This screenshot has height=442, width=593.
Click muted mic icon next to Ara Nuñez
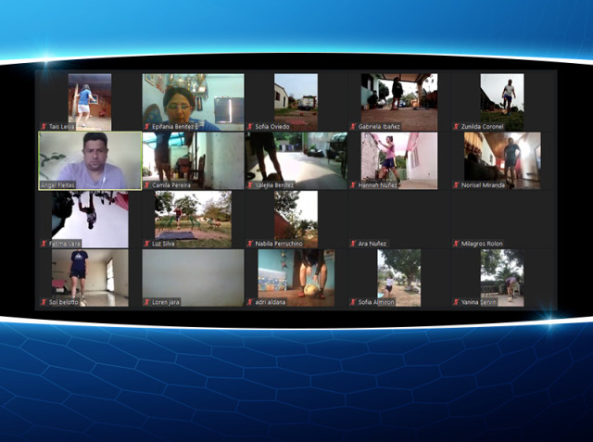click(x=353, y=244)
